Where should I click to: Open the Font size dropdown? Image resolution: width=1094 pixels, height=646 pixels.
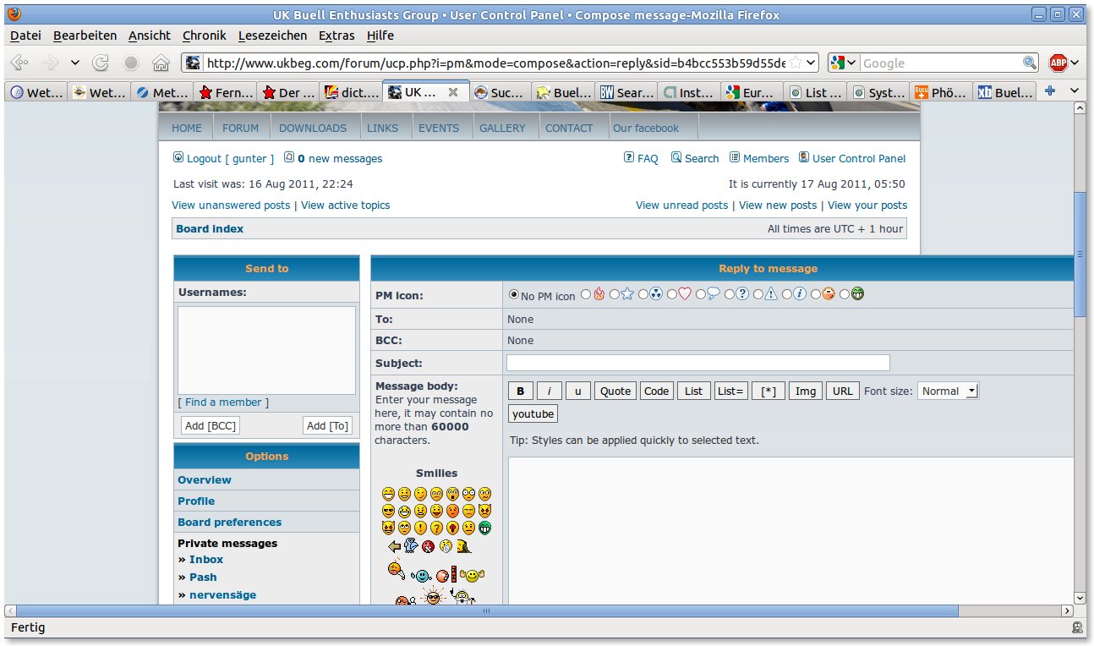948,391
